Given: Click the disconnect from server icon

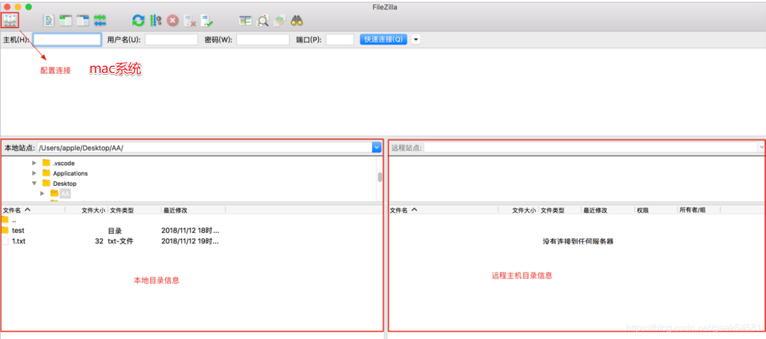Looking at the screenshot, I should (x=190, y=21).
